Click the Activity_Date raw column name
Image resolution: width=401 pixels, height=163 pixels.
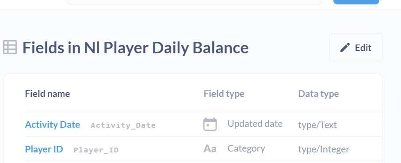click(x=123, y=125)
